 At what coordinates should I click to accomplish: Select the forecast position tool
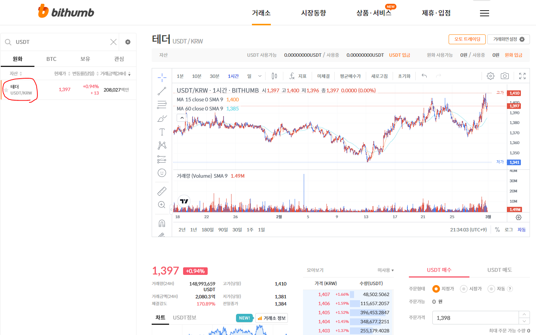[x=162, y=159]
